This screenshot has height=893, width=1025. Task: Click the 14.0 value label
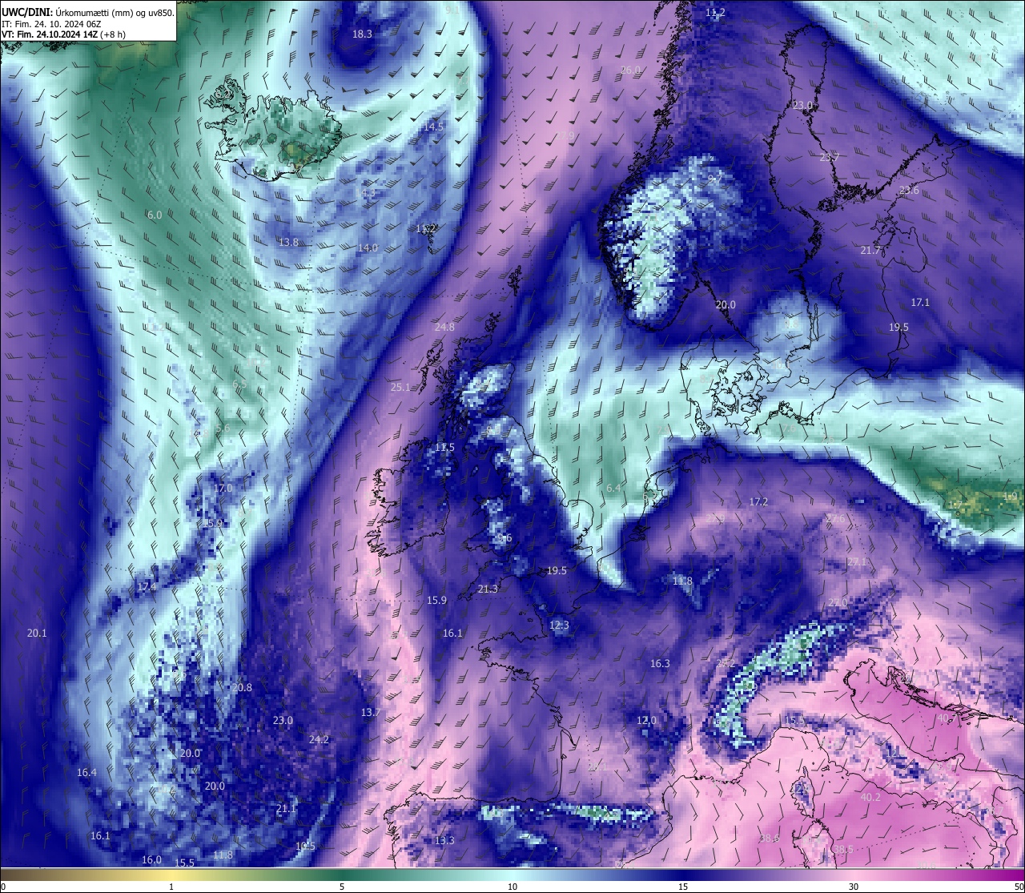pos(368,248)
